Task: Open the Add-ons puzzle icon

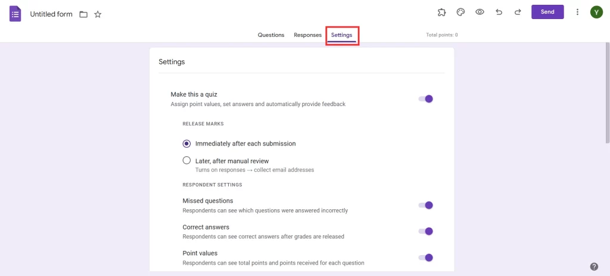Action: point(441,12)
